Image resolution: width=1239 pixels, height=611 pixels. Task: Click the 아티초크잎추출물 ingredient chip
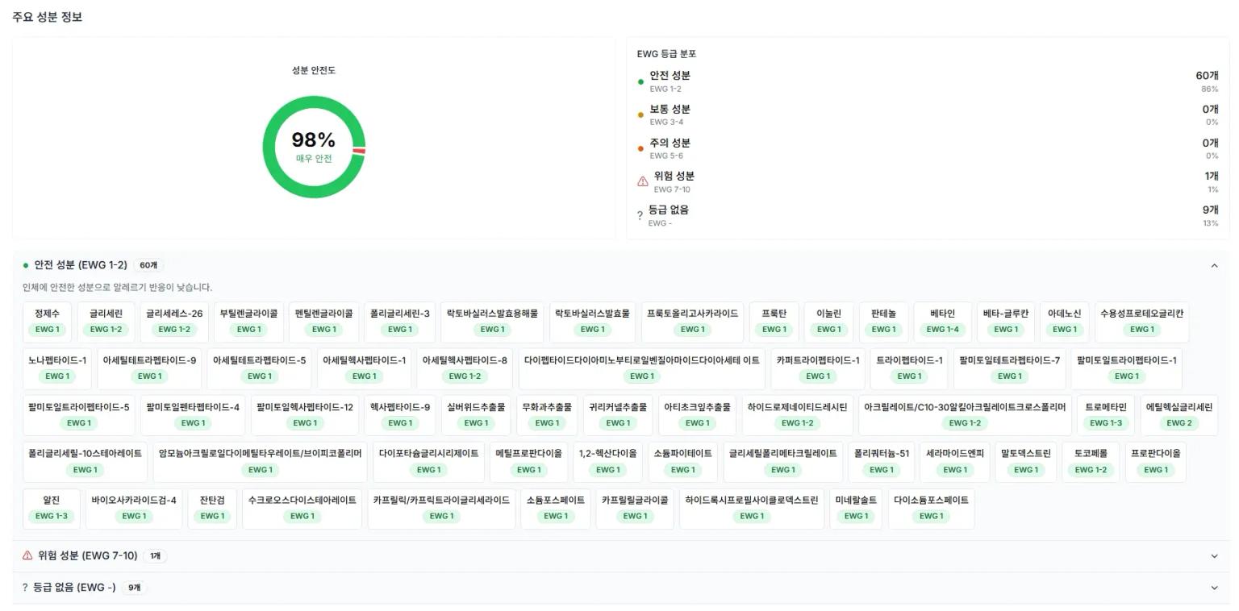[697, 415]
